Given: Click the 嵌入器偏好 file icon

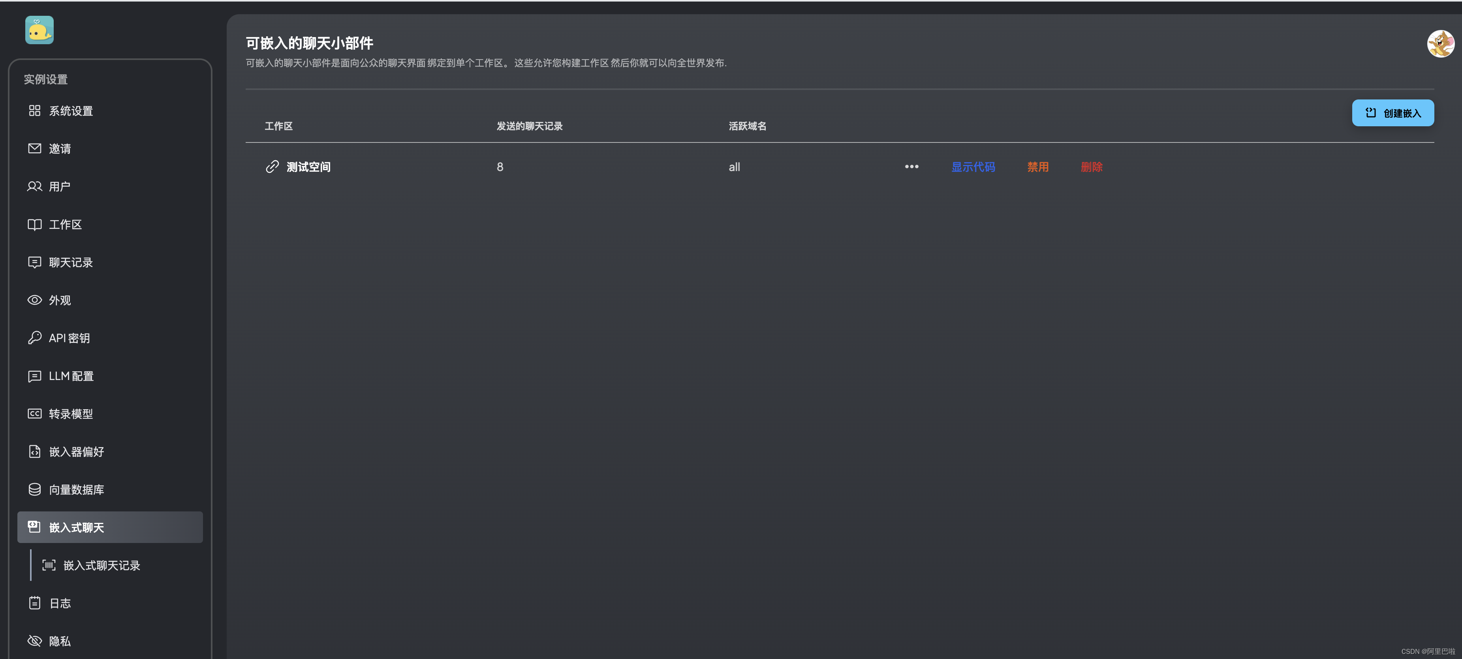Looking at the screenshot, I should click(x=35, y=451).
